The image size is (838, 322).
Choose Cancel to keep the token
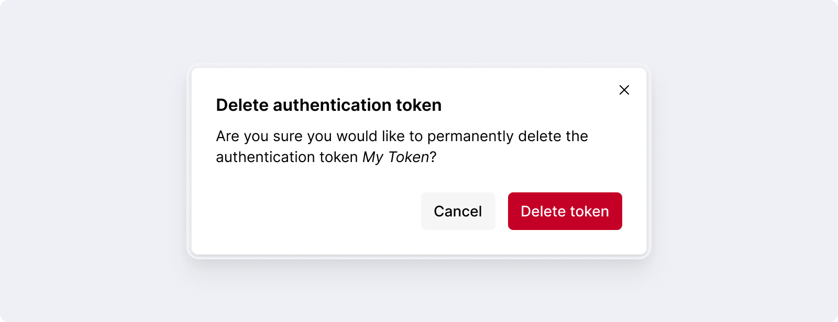pyautogui.click(x=458, y=211)
